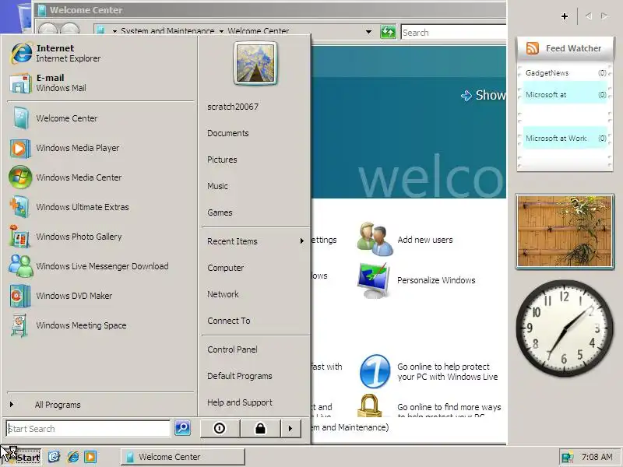This screenshot has height=467, width=623.
Task: Expand the Recent Items submenu
Action: tap(255, 241)
